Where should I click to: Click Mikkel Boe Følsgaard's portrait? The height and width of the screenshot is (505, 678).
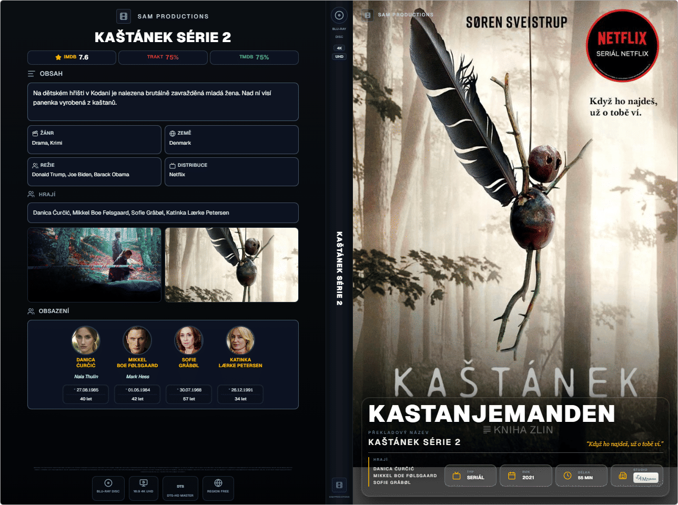pos(137,340)
